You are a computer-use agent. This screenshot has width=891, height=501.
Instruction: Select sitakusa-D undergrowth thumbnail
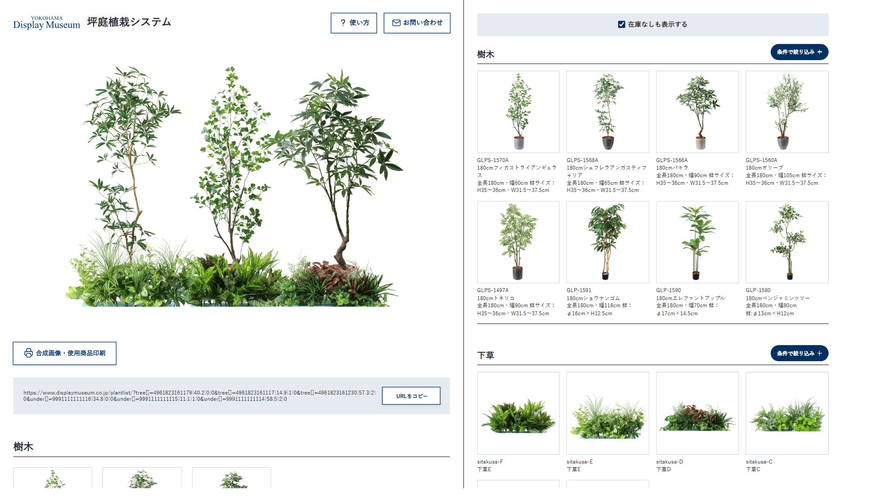click(x=697, y=413)
